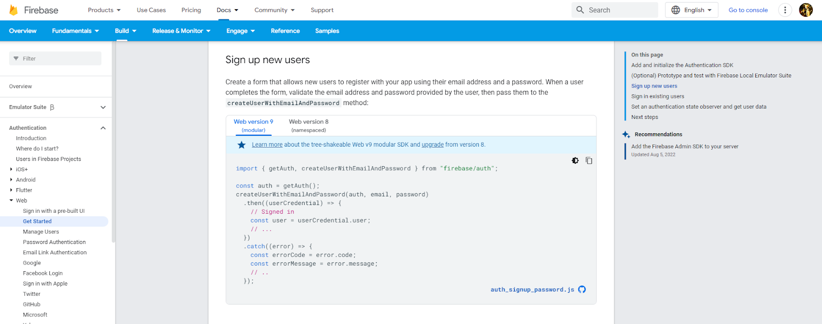The width and height of the screenshot is (822, 324).
Task: Open the user profile avatar
Action: tap(806, 10)
